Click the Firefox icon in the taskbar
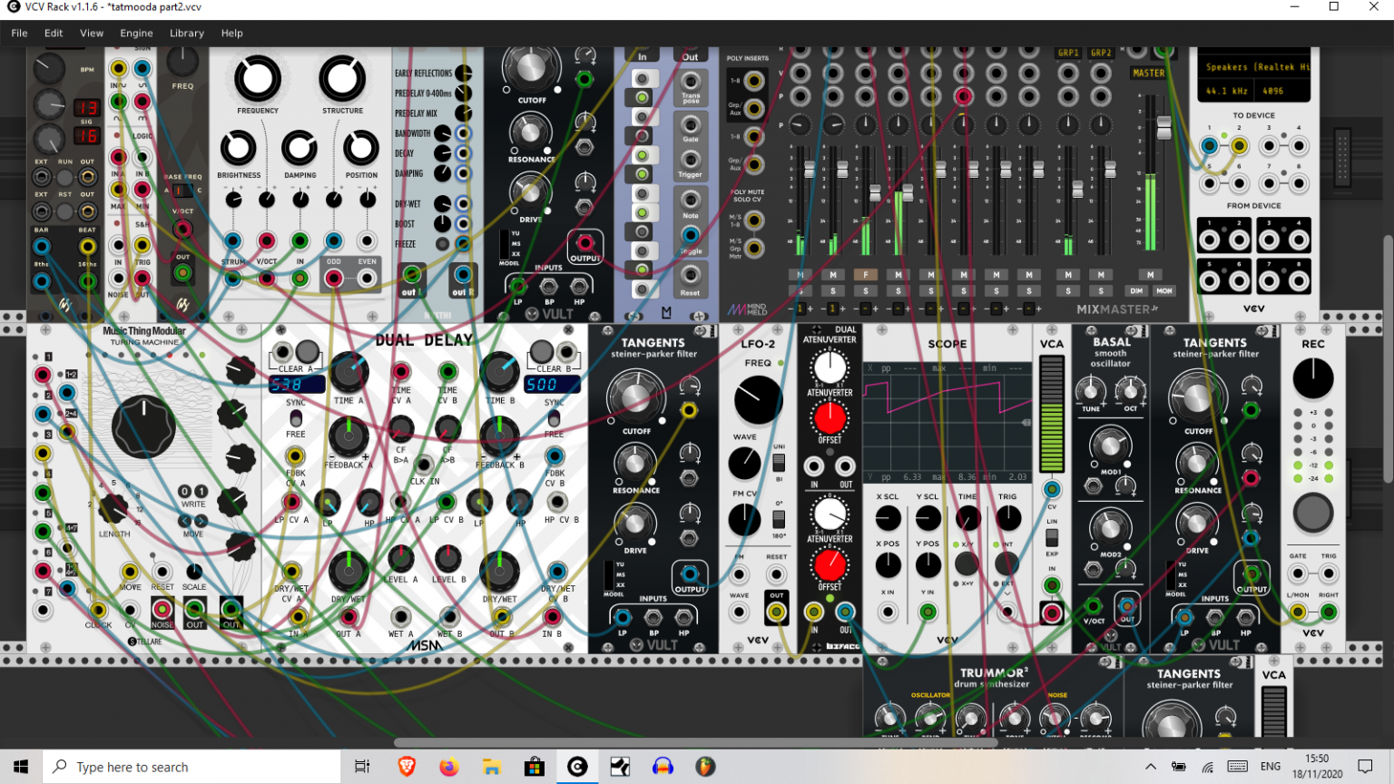The image size is (1394, 784). [448, 767]
